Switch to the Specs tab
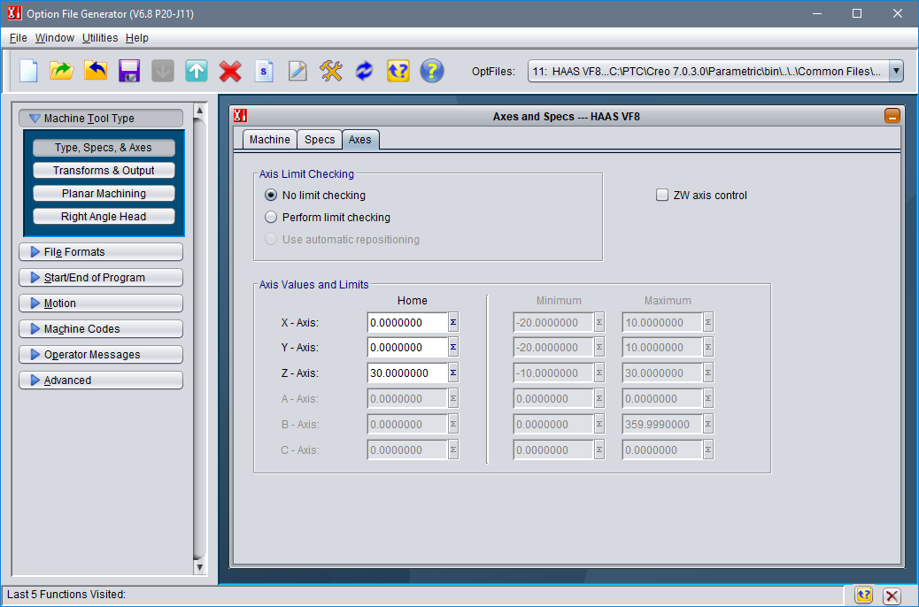The height and width of the screenshot is (607, 919). (x=319, y=139)
